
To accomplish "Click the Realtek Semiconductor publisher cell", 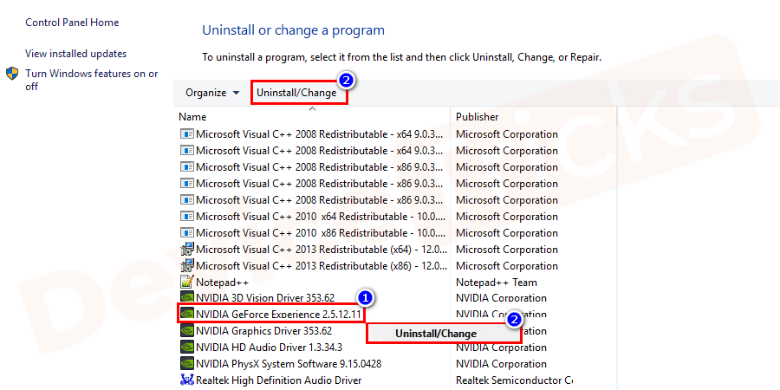I will [514, 380].
